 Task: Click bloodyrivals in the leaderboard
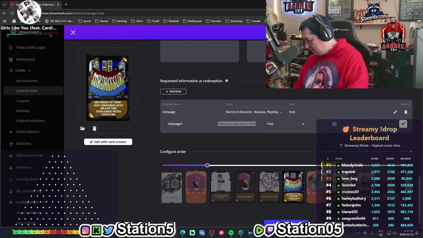(x=352, y=165)
